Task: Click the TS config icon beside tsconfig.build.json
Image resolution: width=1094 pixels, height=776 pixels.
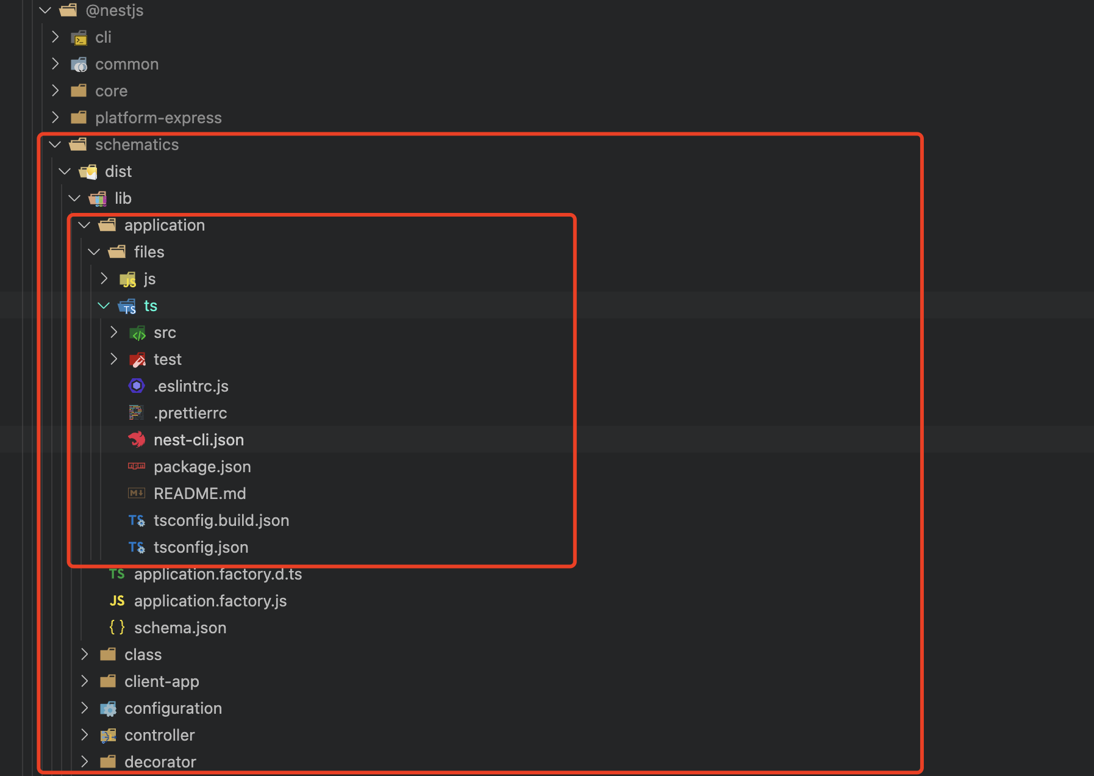Action: [x=137, y=520]
